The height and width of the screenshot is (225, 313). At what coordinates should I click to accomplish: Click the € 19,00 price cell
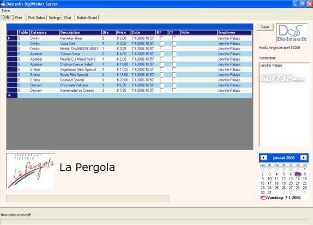(x=123, y=75)
